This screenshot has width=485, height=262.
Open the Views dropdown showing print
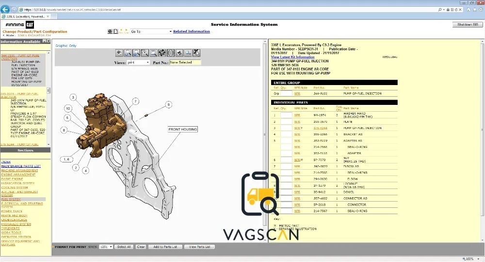point(138,62)
